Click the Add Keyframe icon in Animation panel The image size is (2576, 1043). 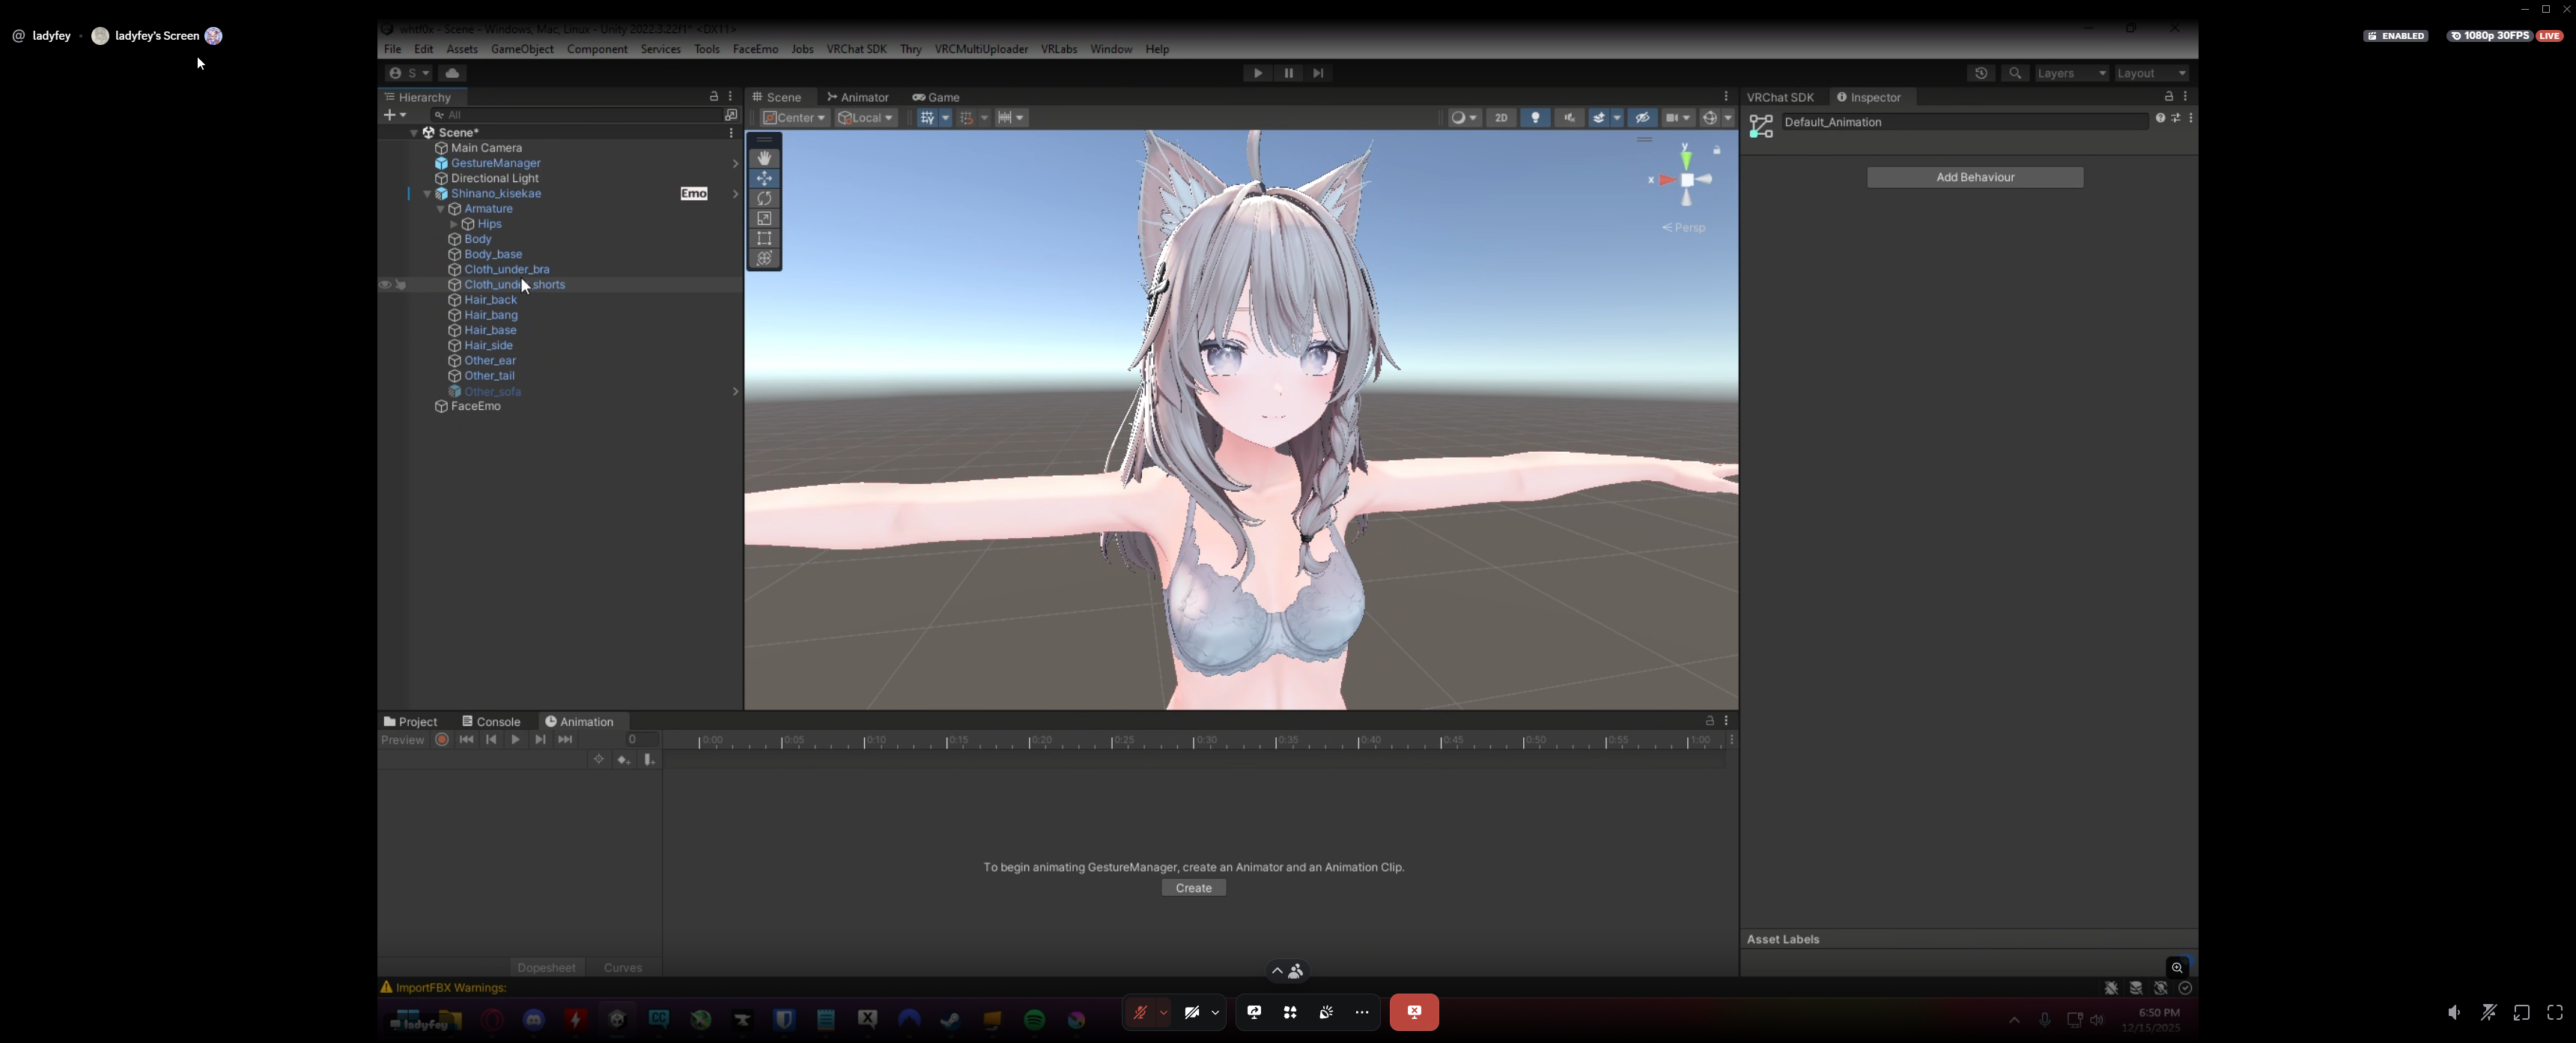click(623, 760)
